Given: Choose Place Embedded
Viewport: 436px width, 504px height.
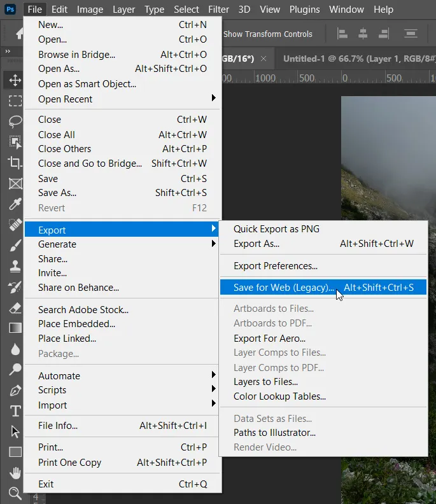Looking at the screenshot, I should [x=122, y=324].
